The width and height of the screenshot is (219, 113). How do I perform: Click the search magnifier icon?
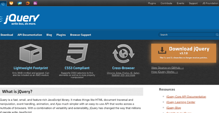(x=217, y=35)
